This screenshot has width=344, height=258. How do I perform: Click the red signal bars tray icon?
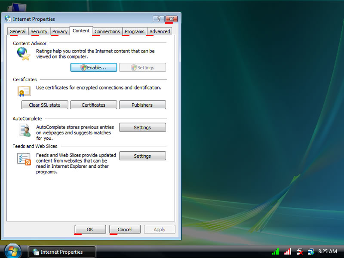point(288,252)
